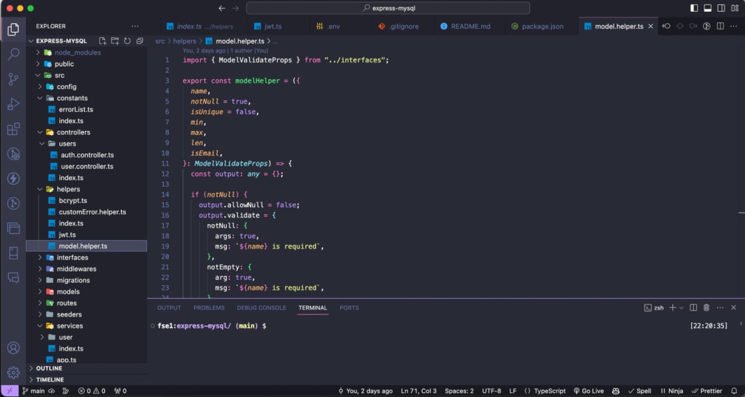Open editor more actions ellipsis
The width and height of the screenshot is (745, 397).
734,26
